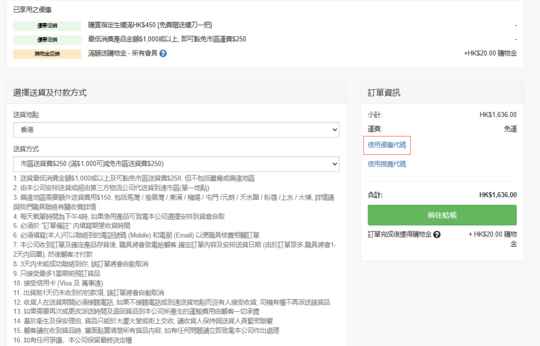Click the 訂單資訊 panel header
This screenshot has height=346, width=540.
384,93
